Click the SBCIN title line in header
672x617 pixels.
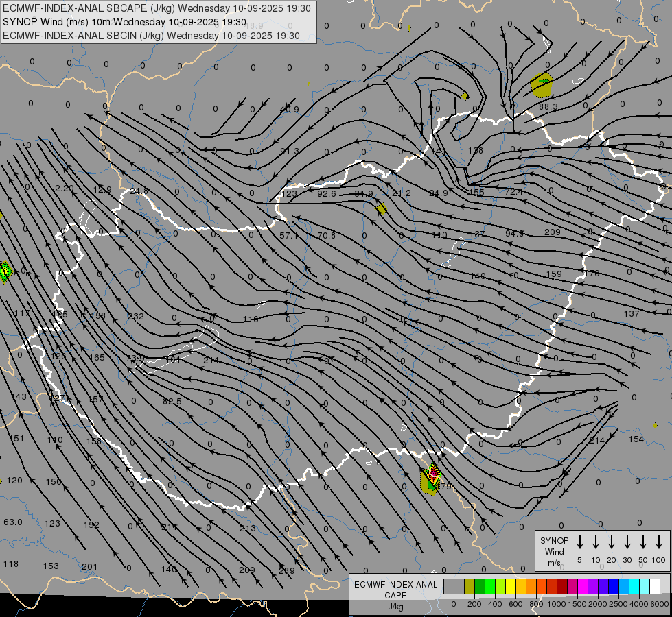click(x=152, y=35)
